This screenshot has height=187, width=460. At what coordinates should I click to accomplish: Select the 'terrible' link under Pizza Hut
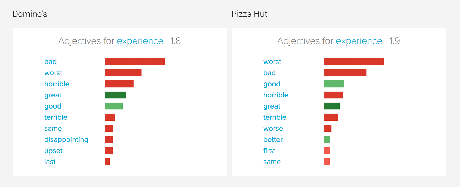pos(275,117)
